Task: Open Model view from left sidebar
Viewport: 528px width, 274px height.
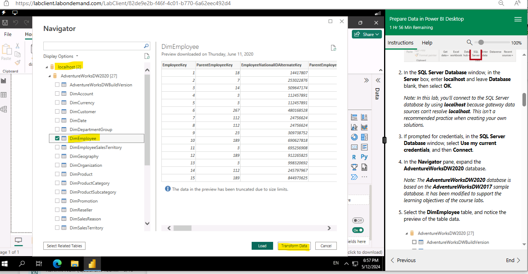Action: tap(4, 109)
